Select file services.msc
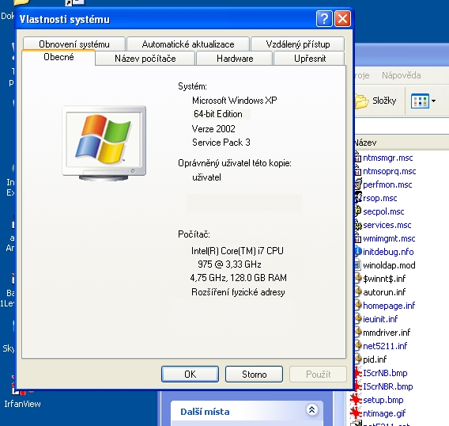The height and width of the screenshot is (426, 449). tap(387, 225)
